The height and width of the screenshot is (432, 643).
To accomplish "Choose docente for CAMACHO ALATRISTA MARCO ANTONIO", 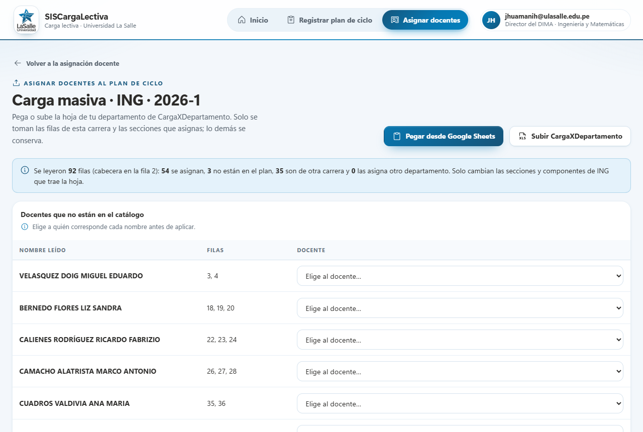I will click(460, 371).
